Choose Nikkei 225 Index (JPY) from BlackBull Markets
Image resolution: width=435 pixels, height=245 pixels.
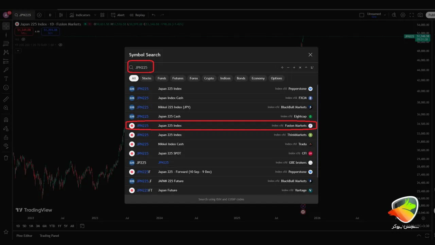(x=221, y=107)
